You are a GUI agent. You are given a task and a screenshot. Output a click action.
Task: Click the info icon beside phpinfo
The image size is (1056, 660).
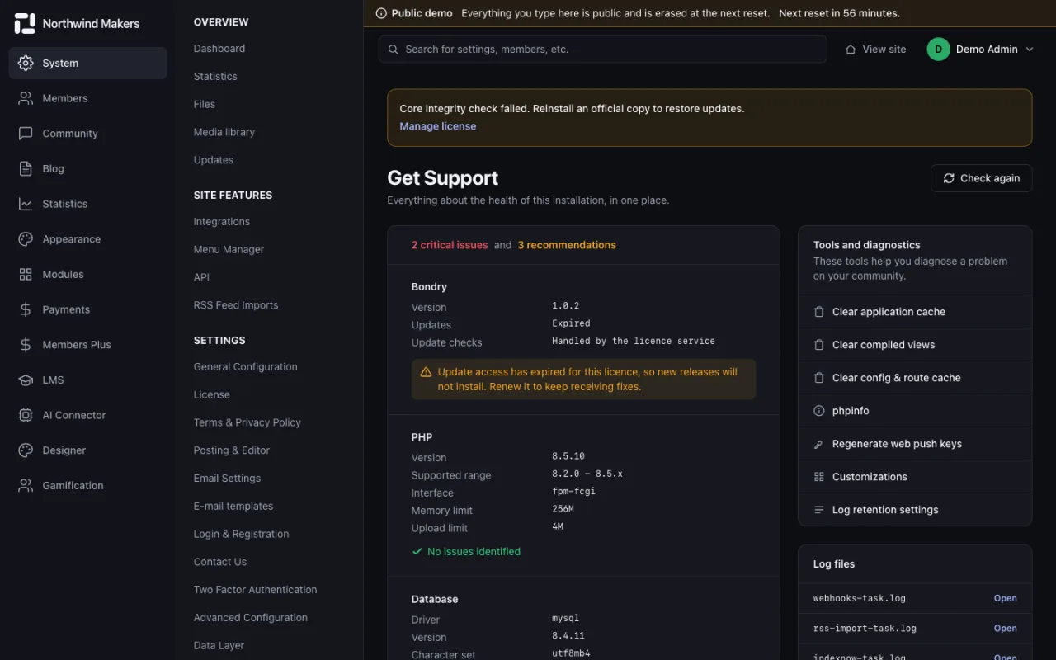tap(819, 411)
